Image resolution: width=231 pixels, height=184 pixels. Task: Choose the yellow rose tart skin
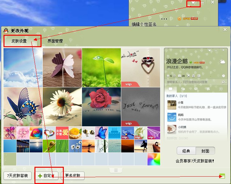click(x=75, y=133)
